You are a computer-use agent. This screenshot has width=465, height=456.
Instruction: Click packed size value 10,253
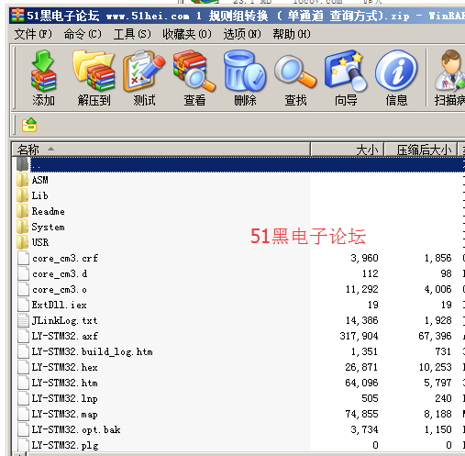436,367
